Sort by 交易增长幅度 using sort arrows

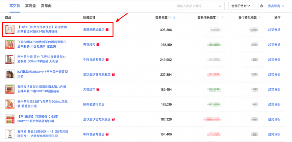(x=222, y=18)
